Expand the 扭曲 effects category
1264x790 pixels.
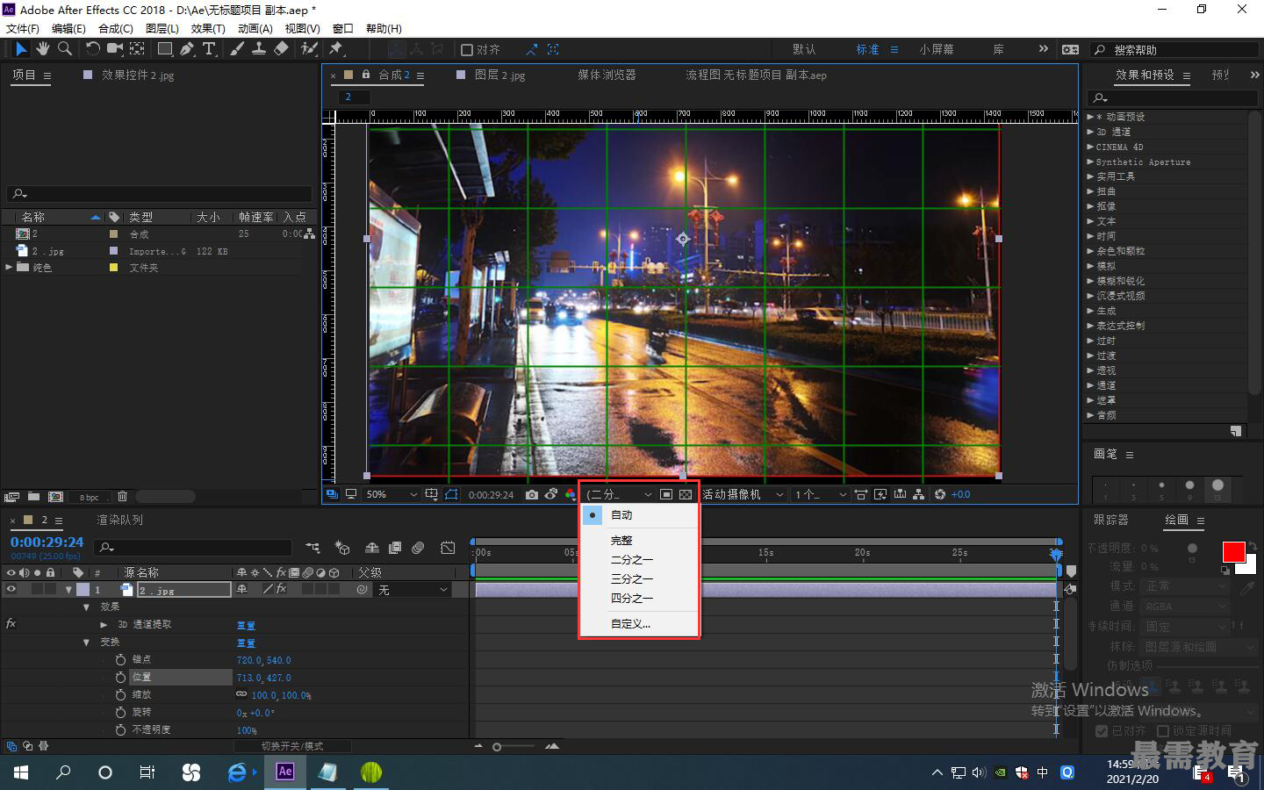tap(1090, 190)
